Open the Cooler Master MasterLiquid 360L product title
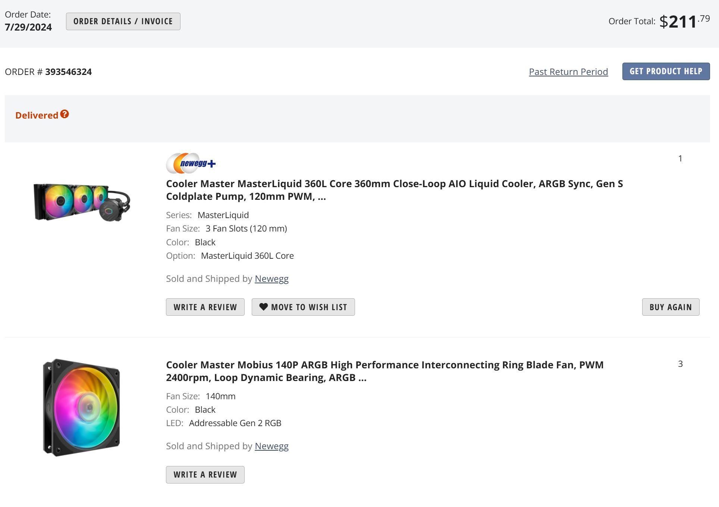 click(394, 190)
